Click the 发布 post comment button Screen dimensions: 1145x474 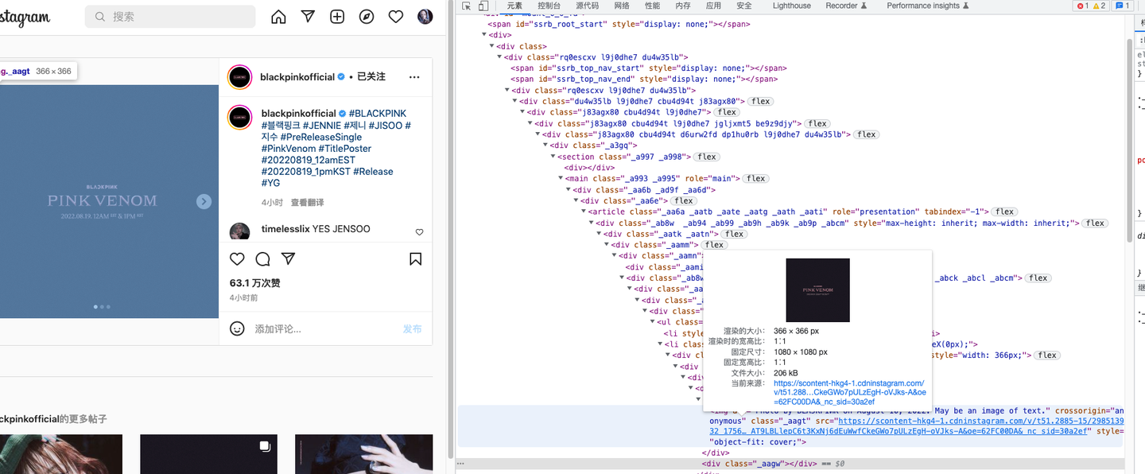412,328
